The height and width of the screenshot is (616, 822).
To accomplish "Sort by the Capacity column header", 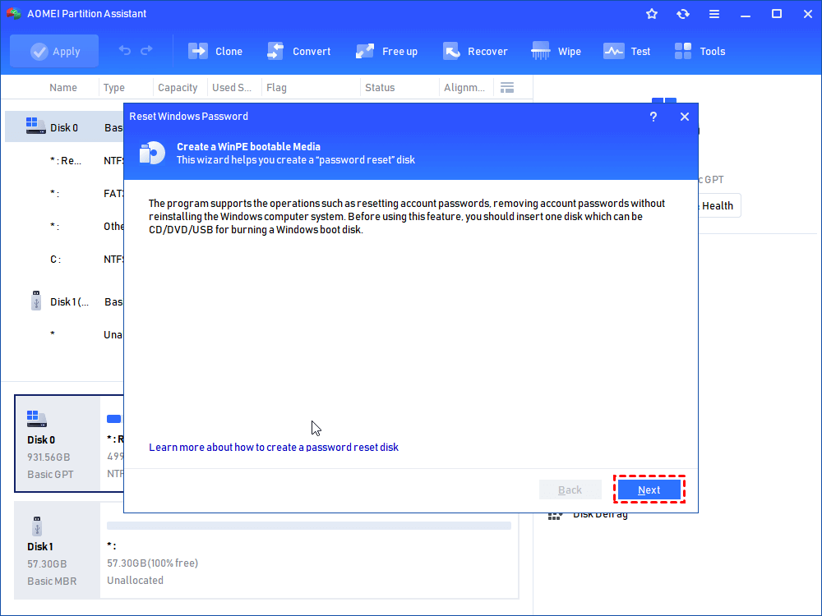I will (178, 88).
